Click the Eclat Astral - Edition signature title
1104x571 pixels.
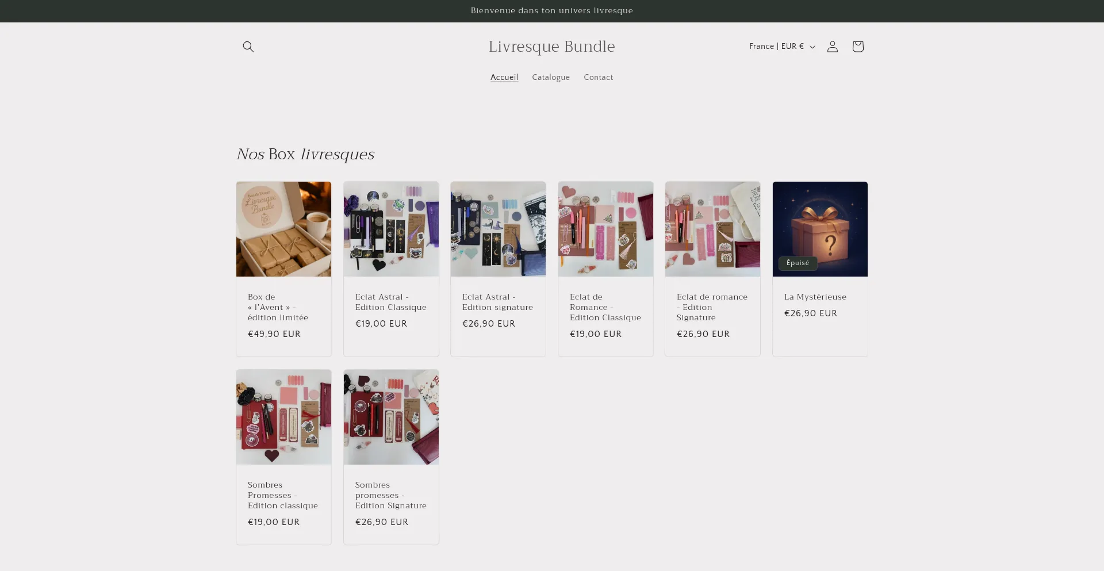[x=497, y=302]
